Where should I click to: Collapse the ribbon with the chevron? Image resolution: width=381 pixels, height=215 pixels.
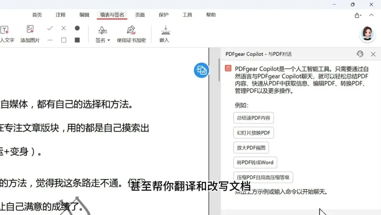pyautogui.click(x=371, y=15)
